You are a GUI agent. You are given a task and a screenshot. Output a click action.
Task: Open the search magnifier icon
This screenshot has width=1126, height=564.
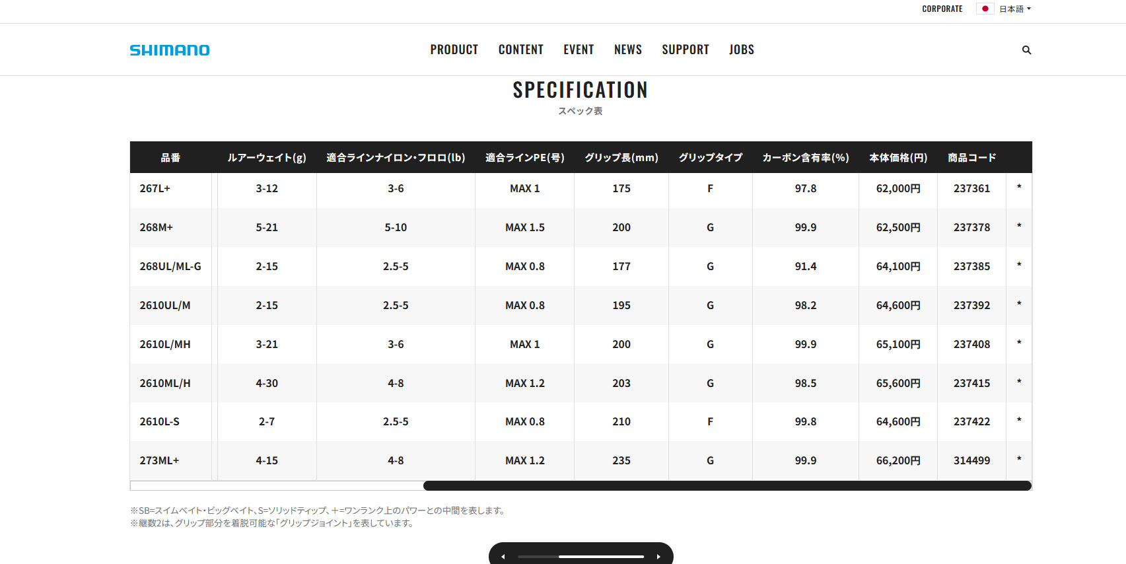pos(1026,50)
